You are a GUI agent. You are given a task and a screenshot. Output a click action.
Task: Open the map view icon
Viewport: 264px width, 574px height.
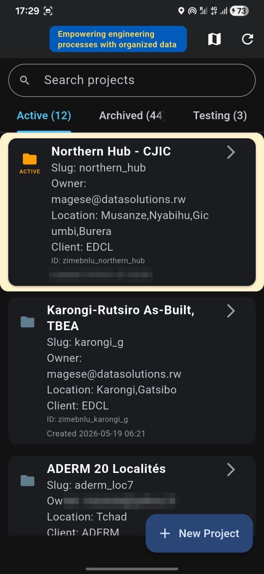pos(215,39)
